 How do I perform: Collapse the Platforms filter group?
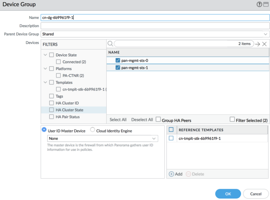click(45, 69)
